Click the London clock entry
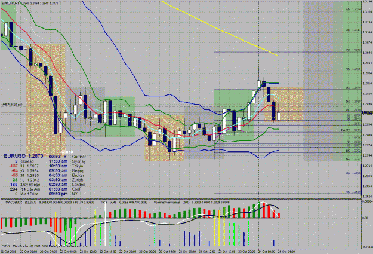Viewport: 373px width, 254px height. point(67,185)
